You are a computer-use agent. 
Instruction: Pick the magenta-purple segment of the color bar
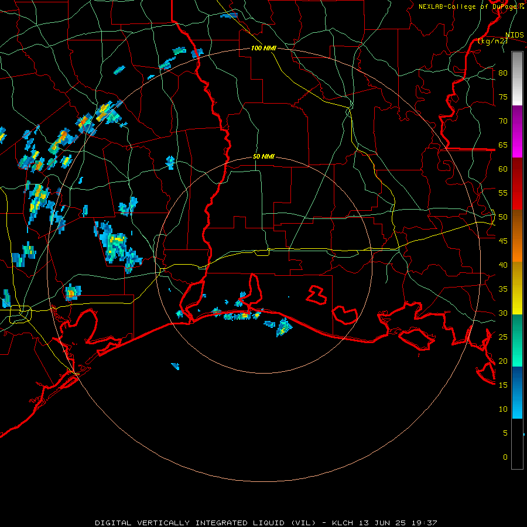[517, 132]
